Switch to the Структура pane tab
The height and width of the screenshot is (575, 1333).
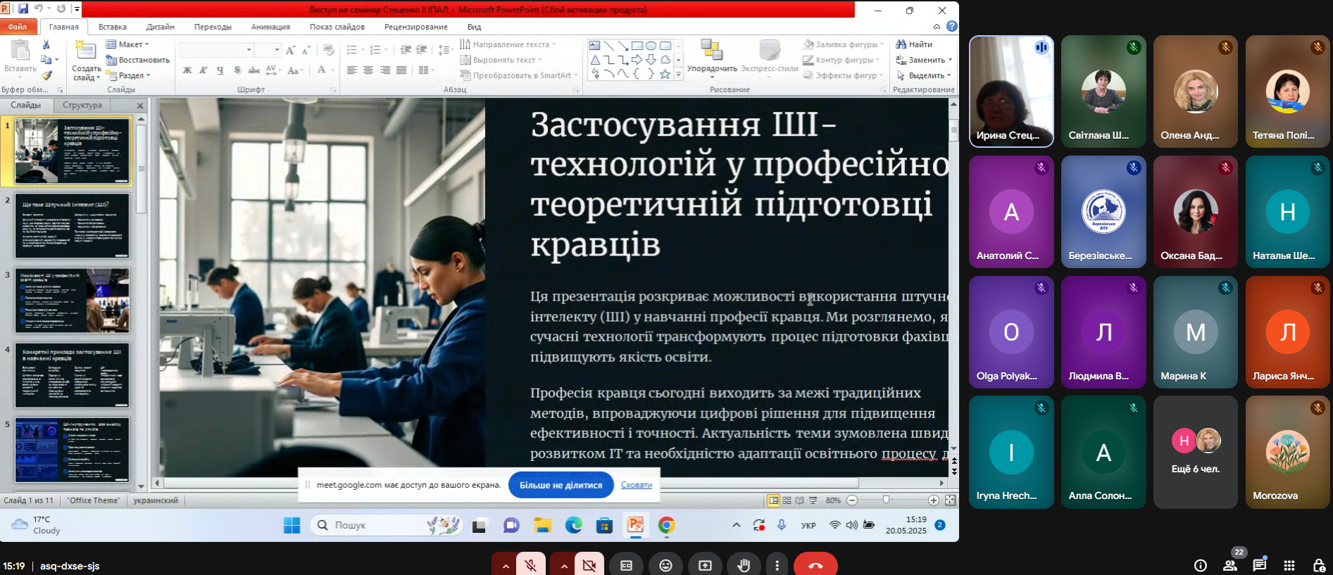[x=82, y=105]
